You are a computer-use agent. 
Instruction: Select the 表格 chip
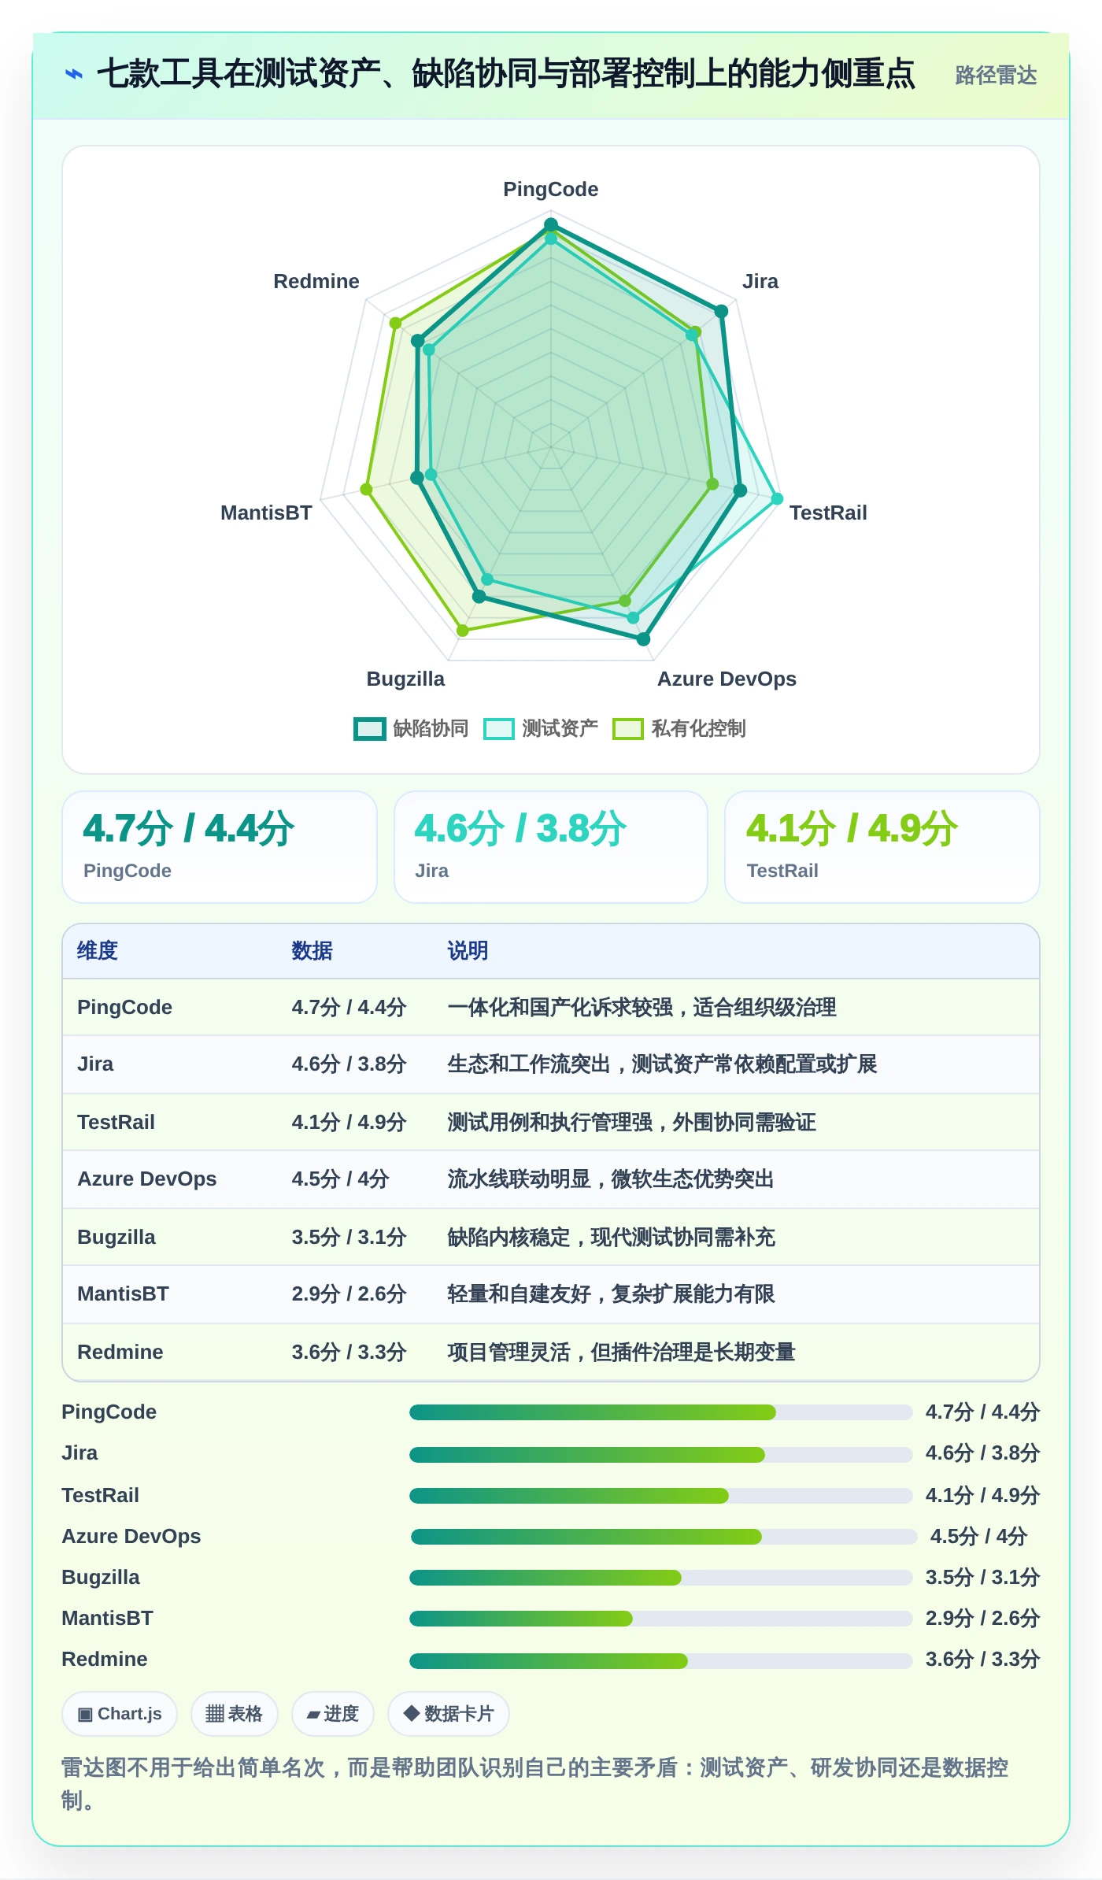coord(234,1714)
